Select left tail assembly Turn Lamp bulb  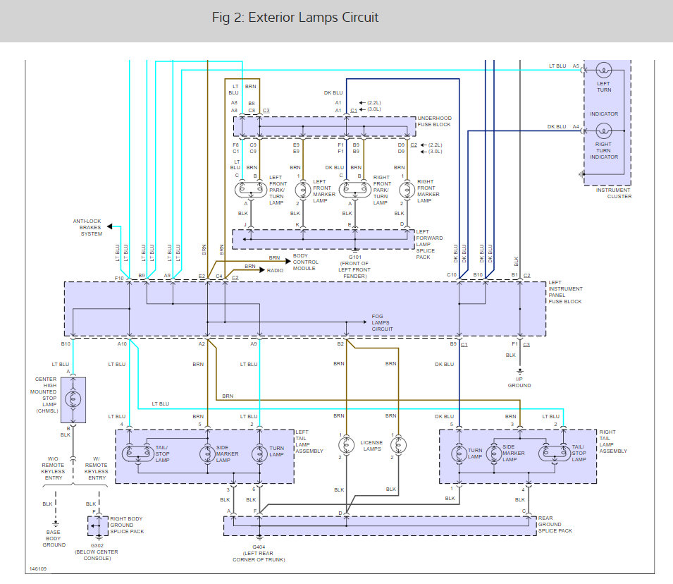tap(259, 454)
